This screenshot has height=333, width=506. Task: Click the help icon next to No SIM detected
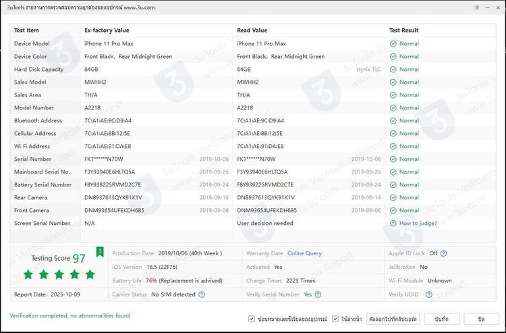pos(202,294)
